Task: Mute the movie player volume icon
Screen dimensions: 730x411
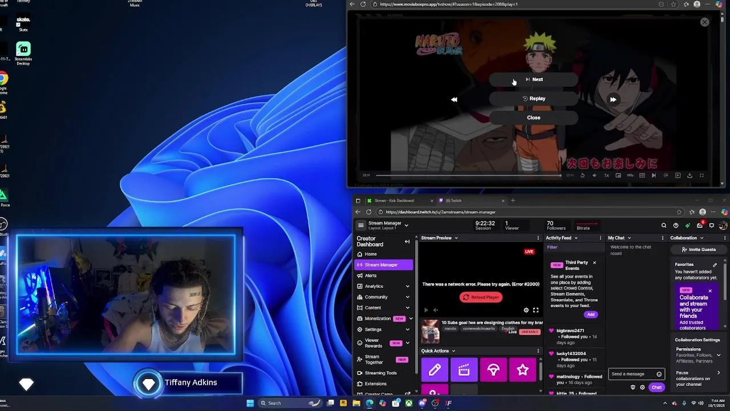Action: 594,175
